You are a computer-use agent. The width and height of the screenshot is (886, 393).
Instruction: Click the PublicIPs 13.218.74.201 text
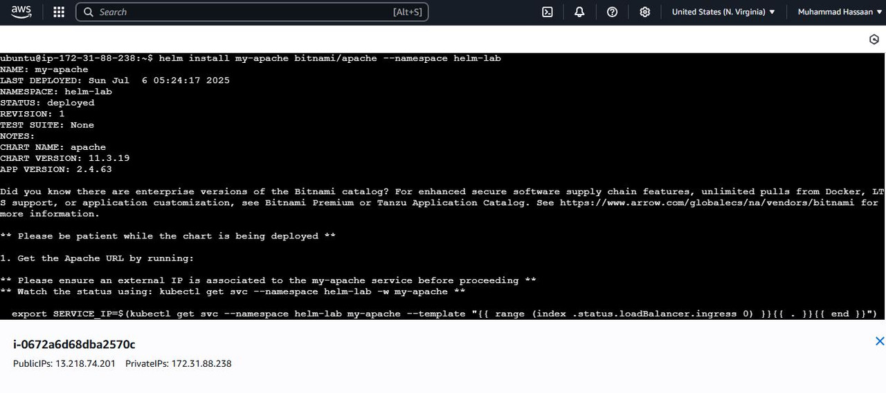tap(64, 363)
